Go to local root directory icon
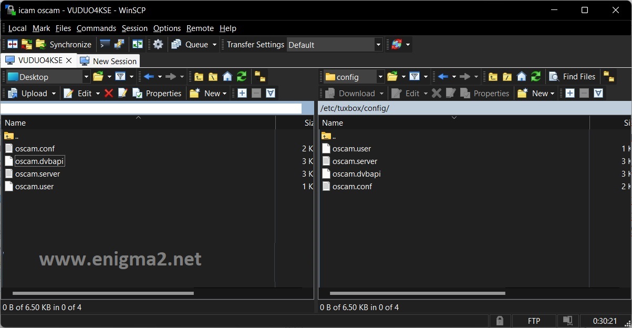The height and width of the screenshot is (328, 632). click(x=213, y=77)
